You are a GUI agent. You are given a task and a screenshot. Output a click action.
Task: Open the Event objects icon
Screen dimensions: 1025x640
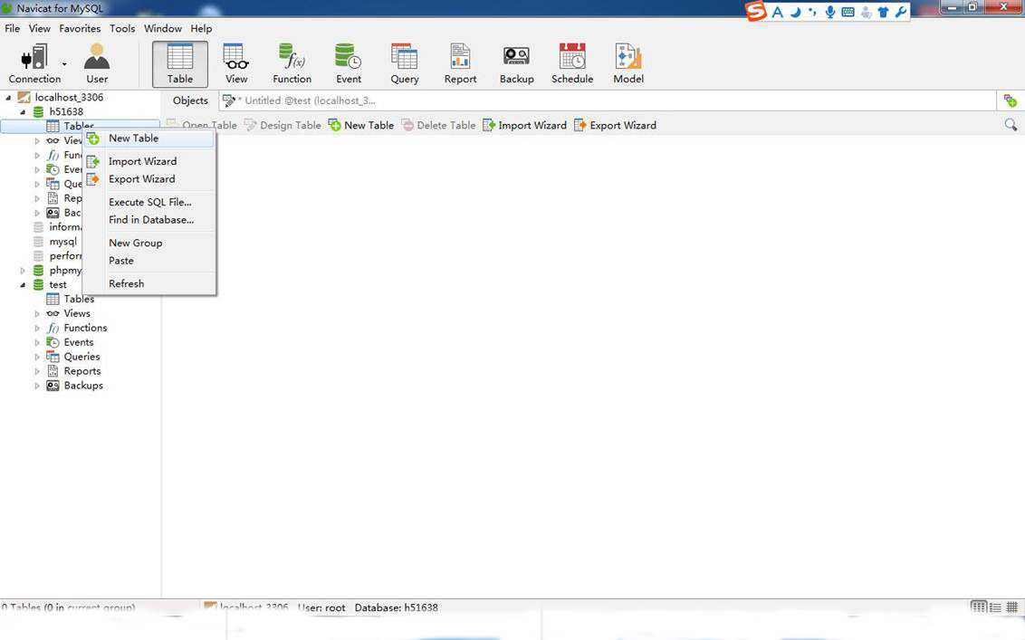tap(349, 63)
